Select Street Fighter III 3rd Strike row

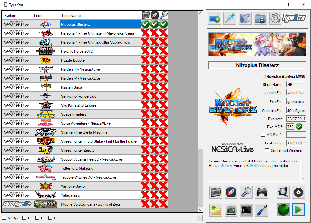pos(100,141)
